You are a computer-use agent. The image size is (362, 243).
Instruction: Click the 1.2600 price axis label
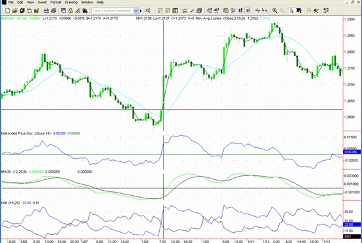coord(350,117)
